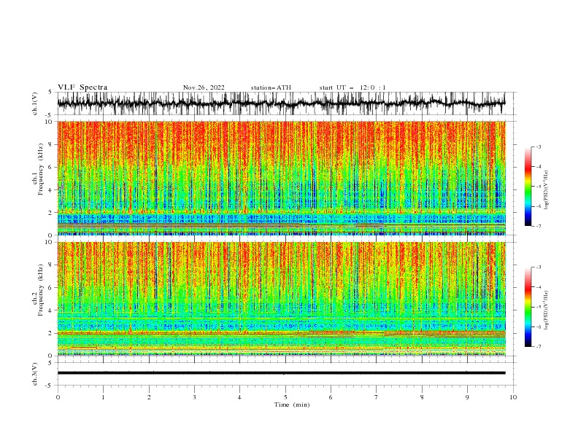Click the '8' kHz tick on the ch.1 spectrogram
578x446 pixels.
pos(51,144)
